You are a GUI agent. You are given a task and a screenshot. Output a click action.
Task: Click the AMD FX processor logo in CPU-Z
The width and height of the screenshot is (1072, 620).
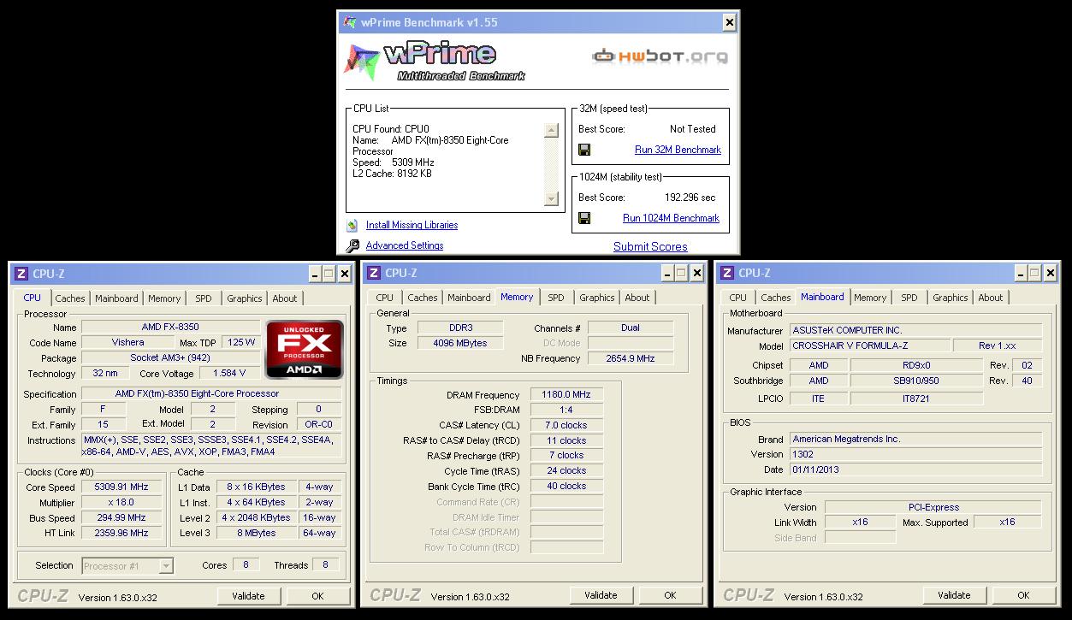305,349
